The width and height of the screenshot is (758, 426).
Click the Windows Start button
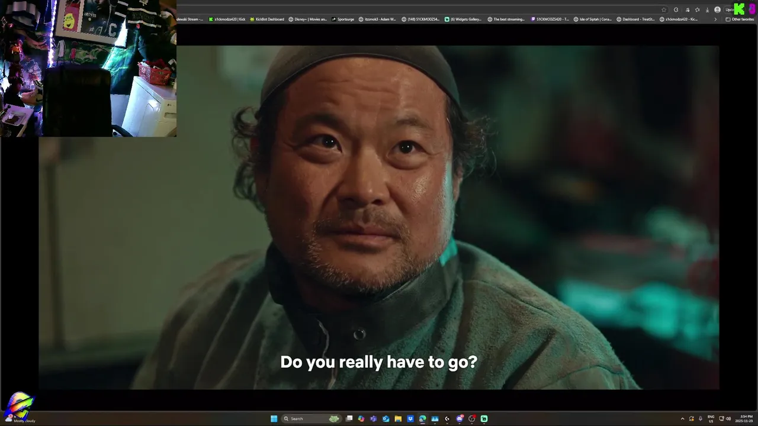(x=274, y=419)
